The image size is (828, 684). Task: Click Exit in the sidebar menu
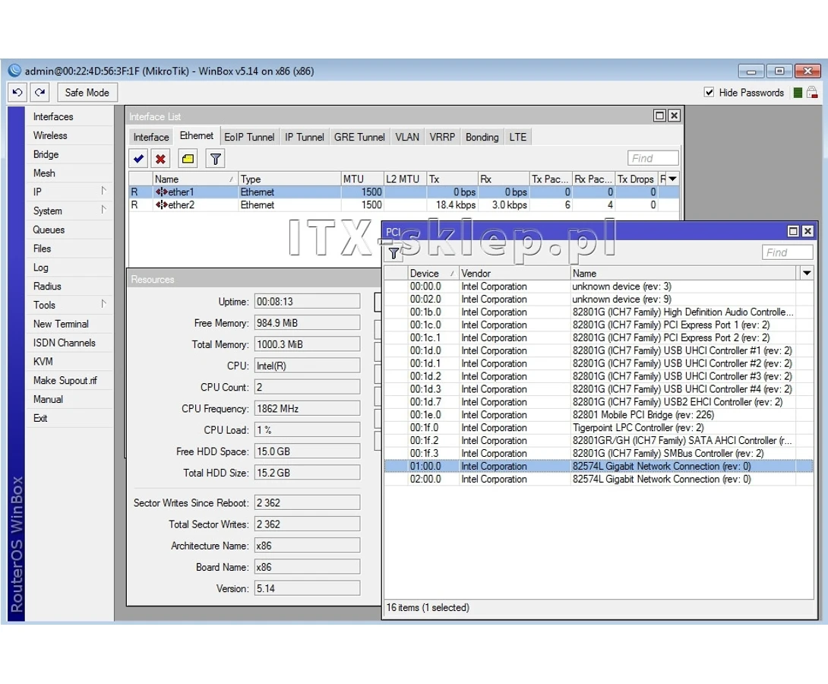69,418
